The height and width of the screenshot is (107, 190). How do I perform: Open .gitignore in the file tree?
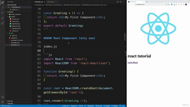point(14,38)
